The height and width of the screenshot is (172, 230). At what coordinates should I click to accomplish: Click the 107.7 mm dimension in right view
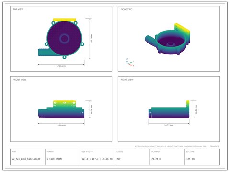169,125
